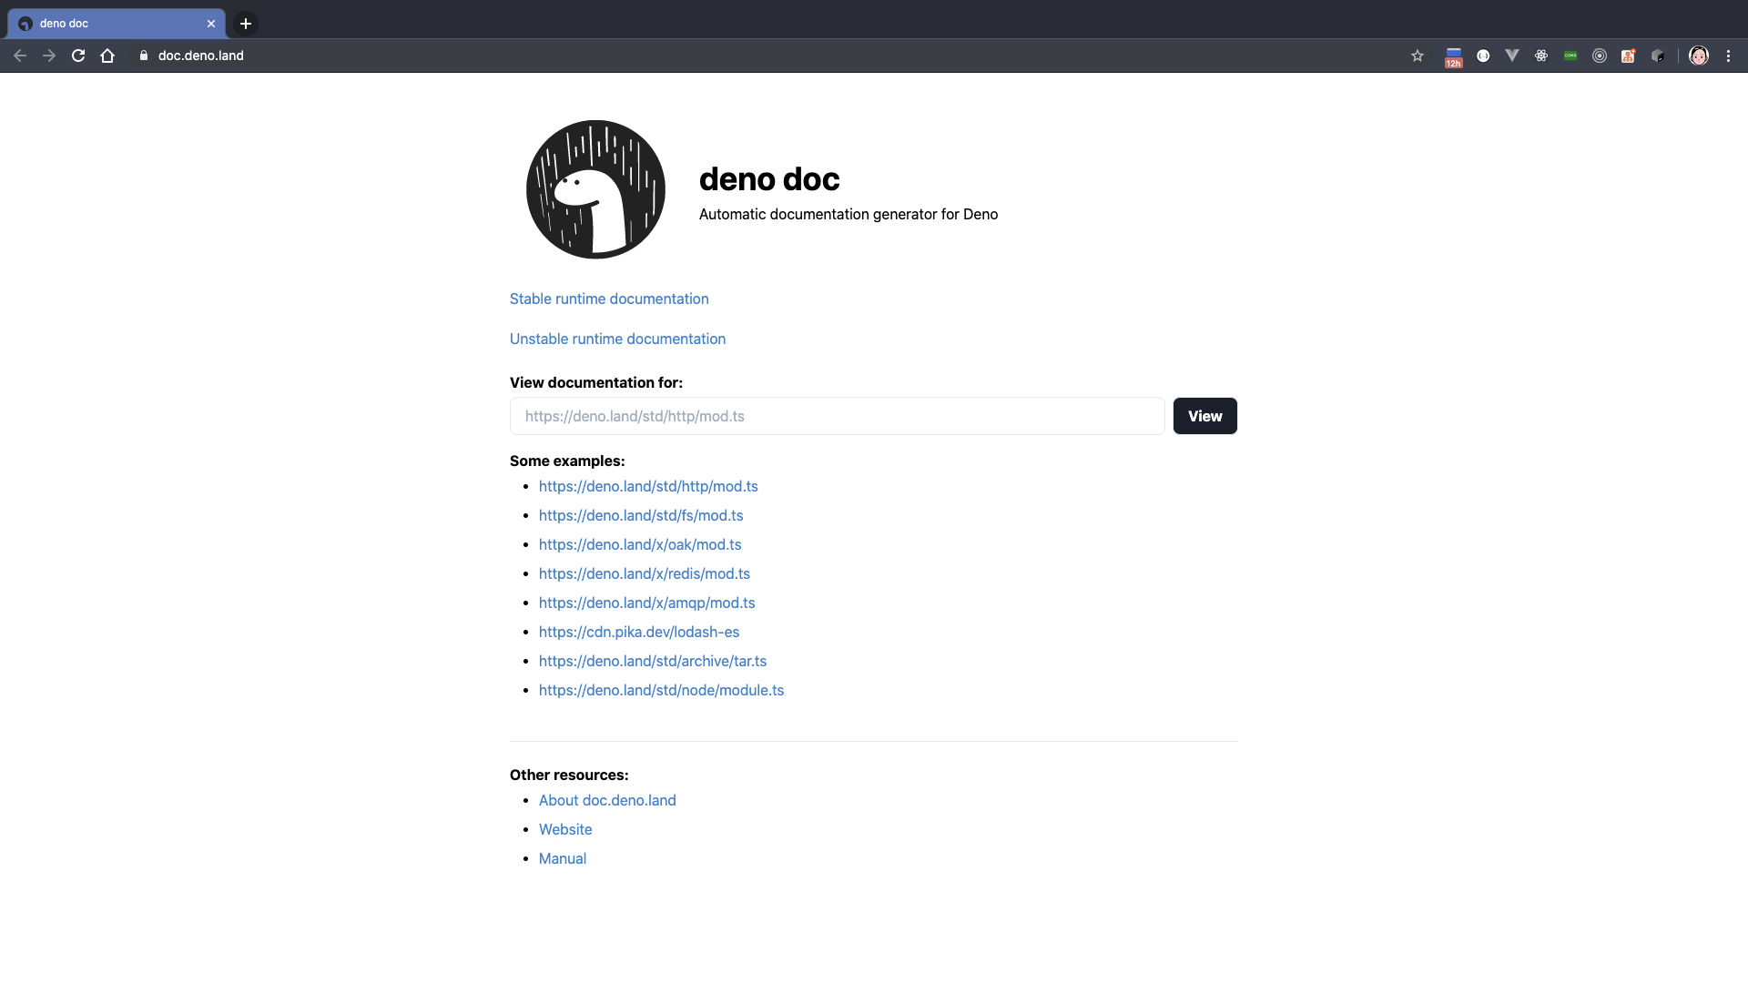Viewport: 1748px width, 983px height.
Task: Reload the current page
Action: (78, 56)
